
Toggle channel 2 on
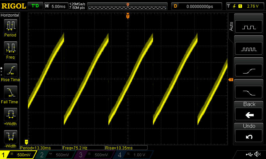(55, 155)
